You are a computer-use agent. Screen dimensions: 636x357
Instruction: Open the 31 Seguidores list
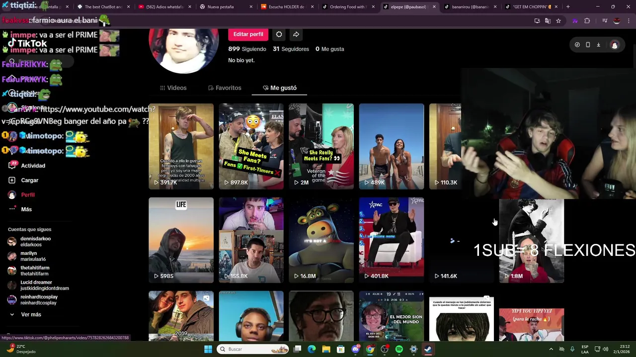click(x=291, y=49)
